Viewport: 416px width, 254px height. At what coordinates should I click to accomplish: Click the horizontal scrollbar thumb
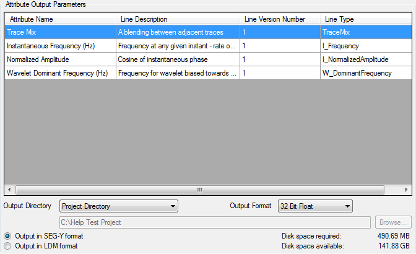(x=200, y=190)
